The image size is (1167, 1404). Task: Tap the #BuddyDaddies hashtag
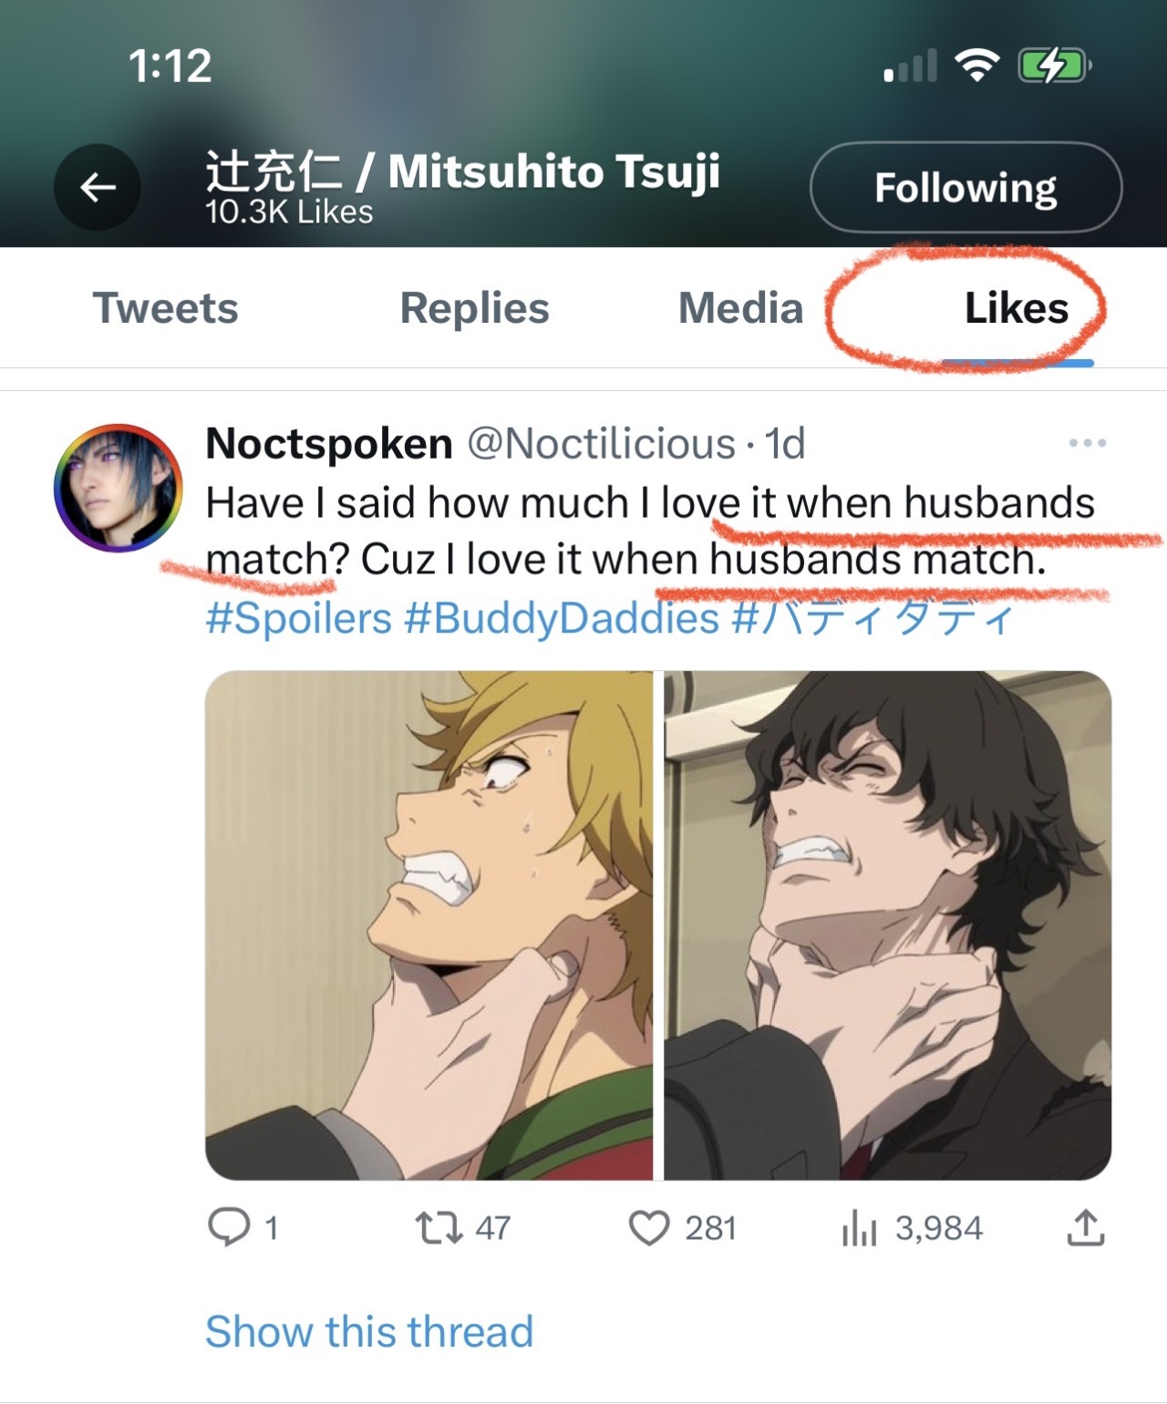coord(562,618)
